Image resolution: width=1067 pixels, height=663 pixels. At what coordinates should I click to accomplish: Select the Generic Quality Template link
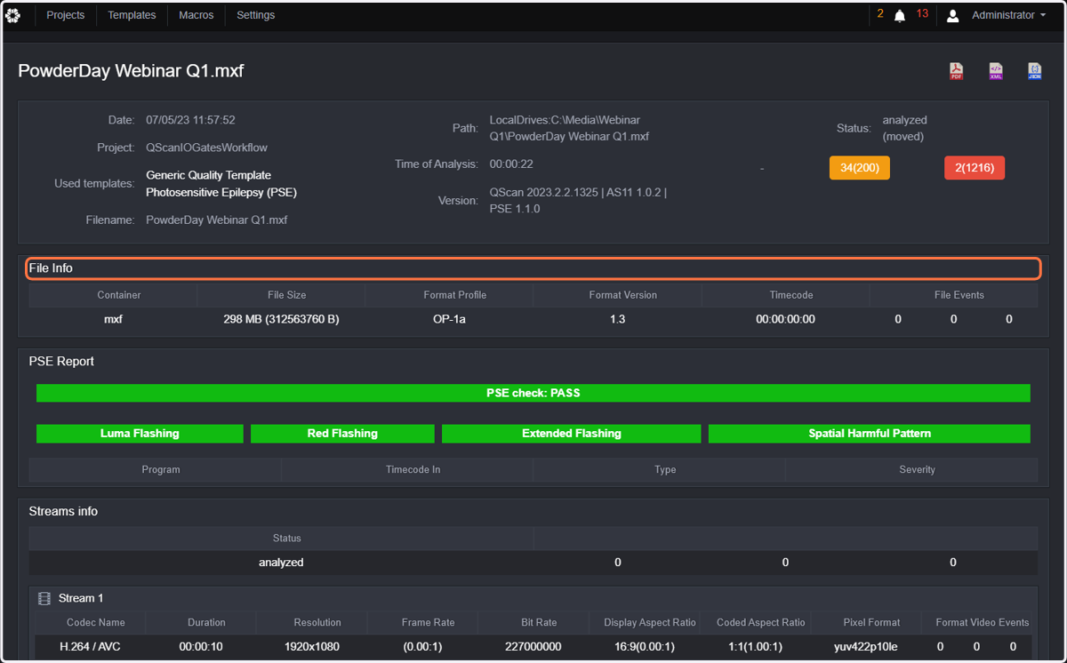pos(209,175)
